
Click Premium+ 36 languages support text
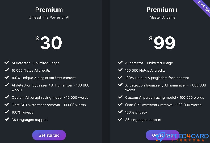tap(143, 120)
